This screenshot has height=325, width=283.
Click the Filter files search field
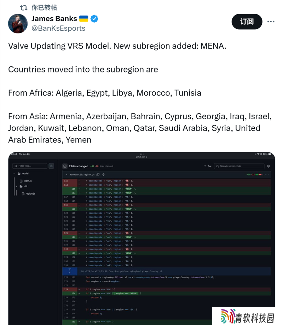30,166
